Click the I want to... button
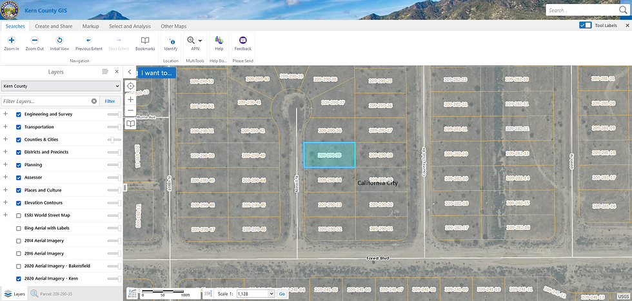Screen dimensions: 632x301 click(157, 73)
